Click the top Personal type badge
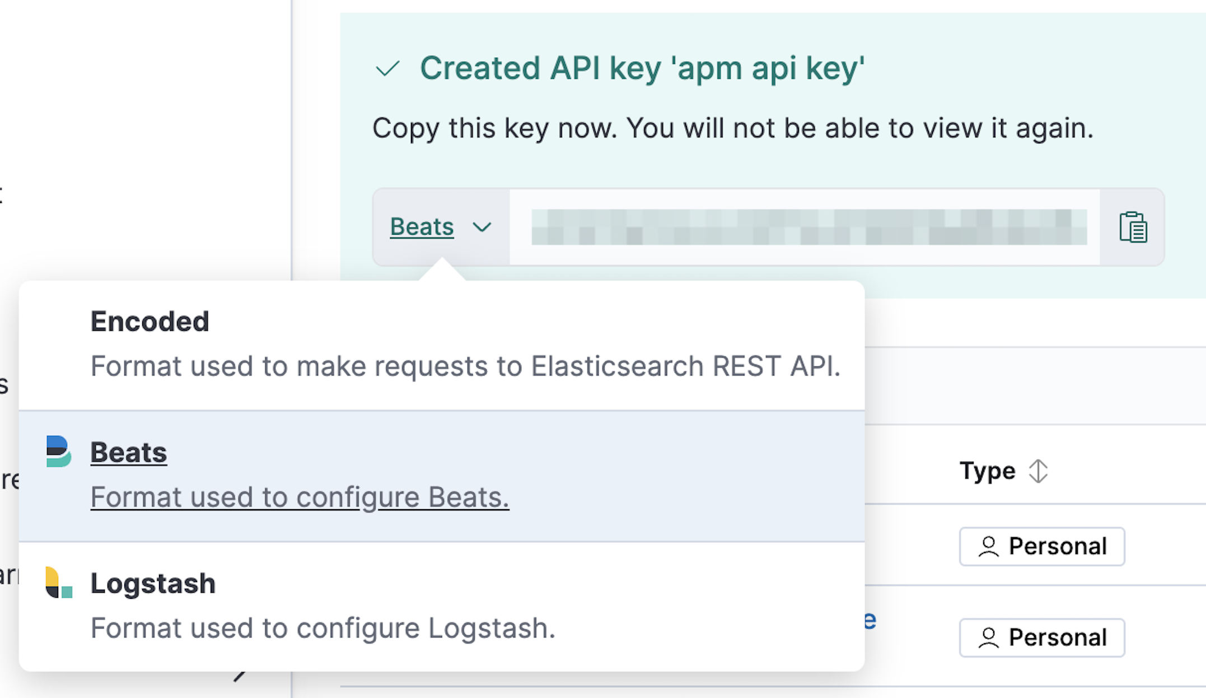The height and width of the screenshot is (698, 1206). (1041, 546)
